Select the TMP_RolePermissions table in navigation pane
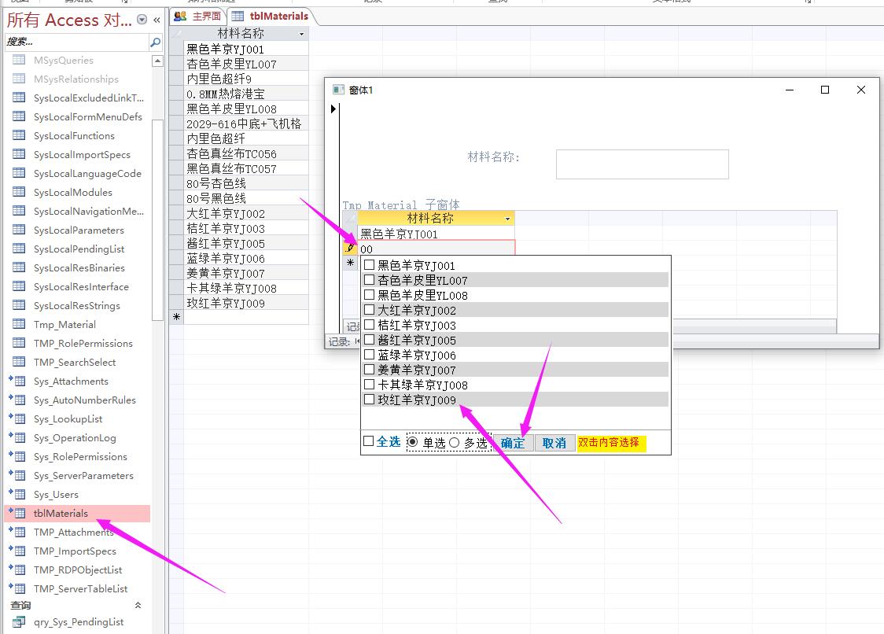The width and height of the screenshot is (884, 634). (83, 343)
